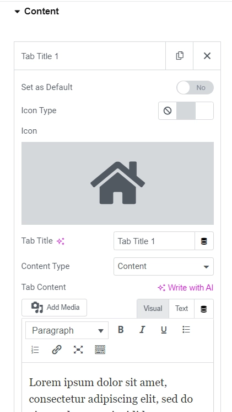232x412 pixels.
Task: Open the Paragraph format dropdown
Action: click(67, 330)
